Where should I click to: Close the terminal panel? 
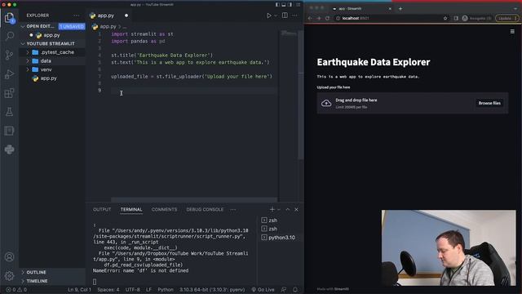(x=296, y=209)
